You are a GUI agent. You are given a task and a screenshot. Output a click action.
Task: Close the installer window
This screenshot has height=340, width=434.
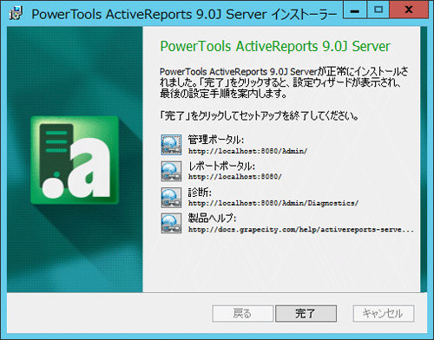(x=409, y=10)
